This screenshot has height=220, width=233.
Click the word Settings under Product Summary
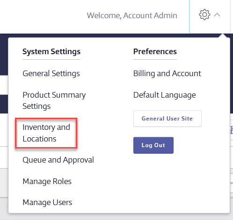pos(36,106)
